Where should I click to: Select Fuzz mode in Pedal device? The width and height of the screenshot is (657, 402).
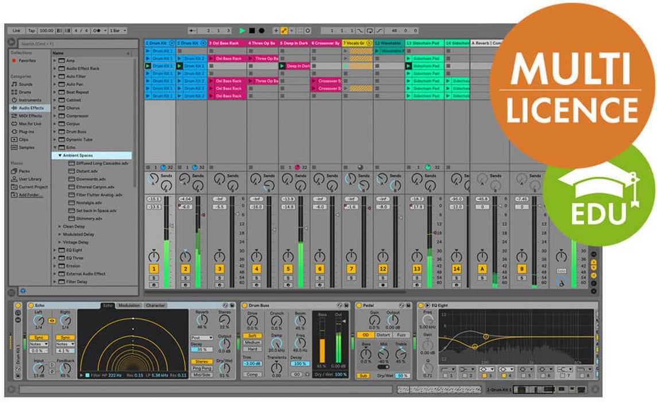(401, 335)
